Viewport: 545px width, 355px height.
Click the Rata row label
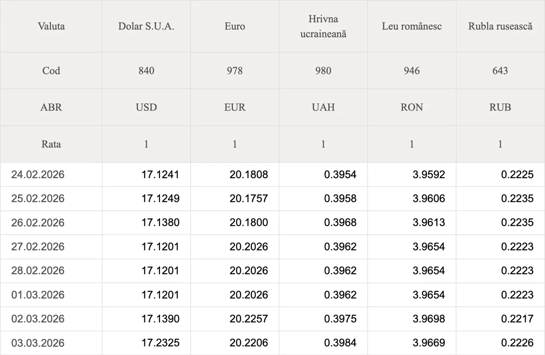point(51,144)
